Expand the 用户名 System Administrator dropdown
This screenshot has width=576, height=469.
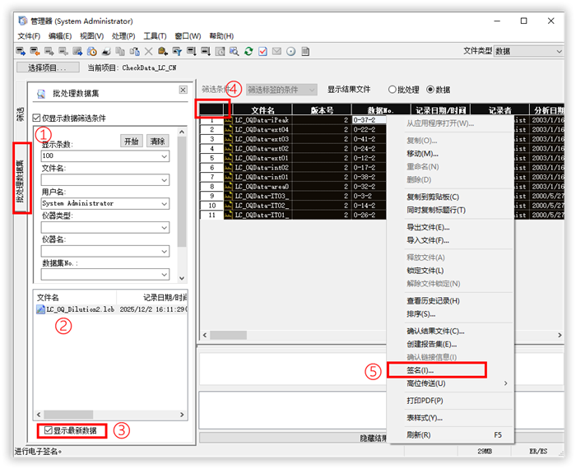click(x=163, y=203)
